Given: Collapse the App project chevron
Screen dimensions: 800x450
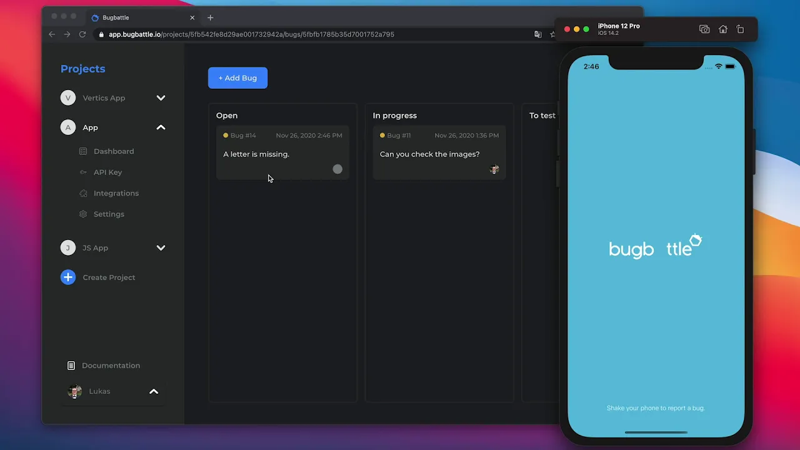Looking at the screenshot, I should tap(161, 127).
